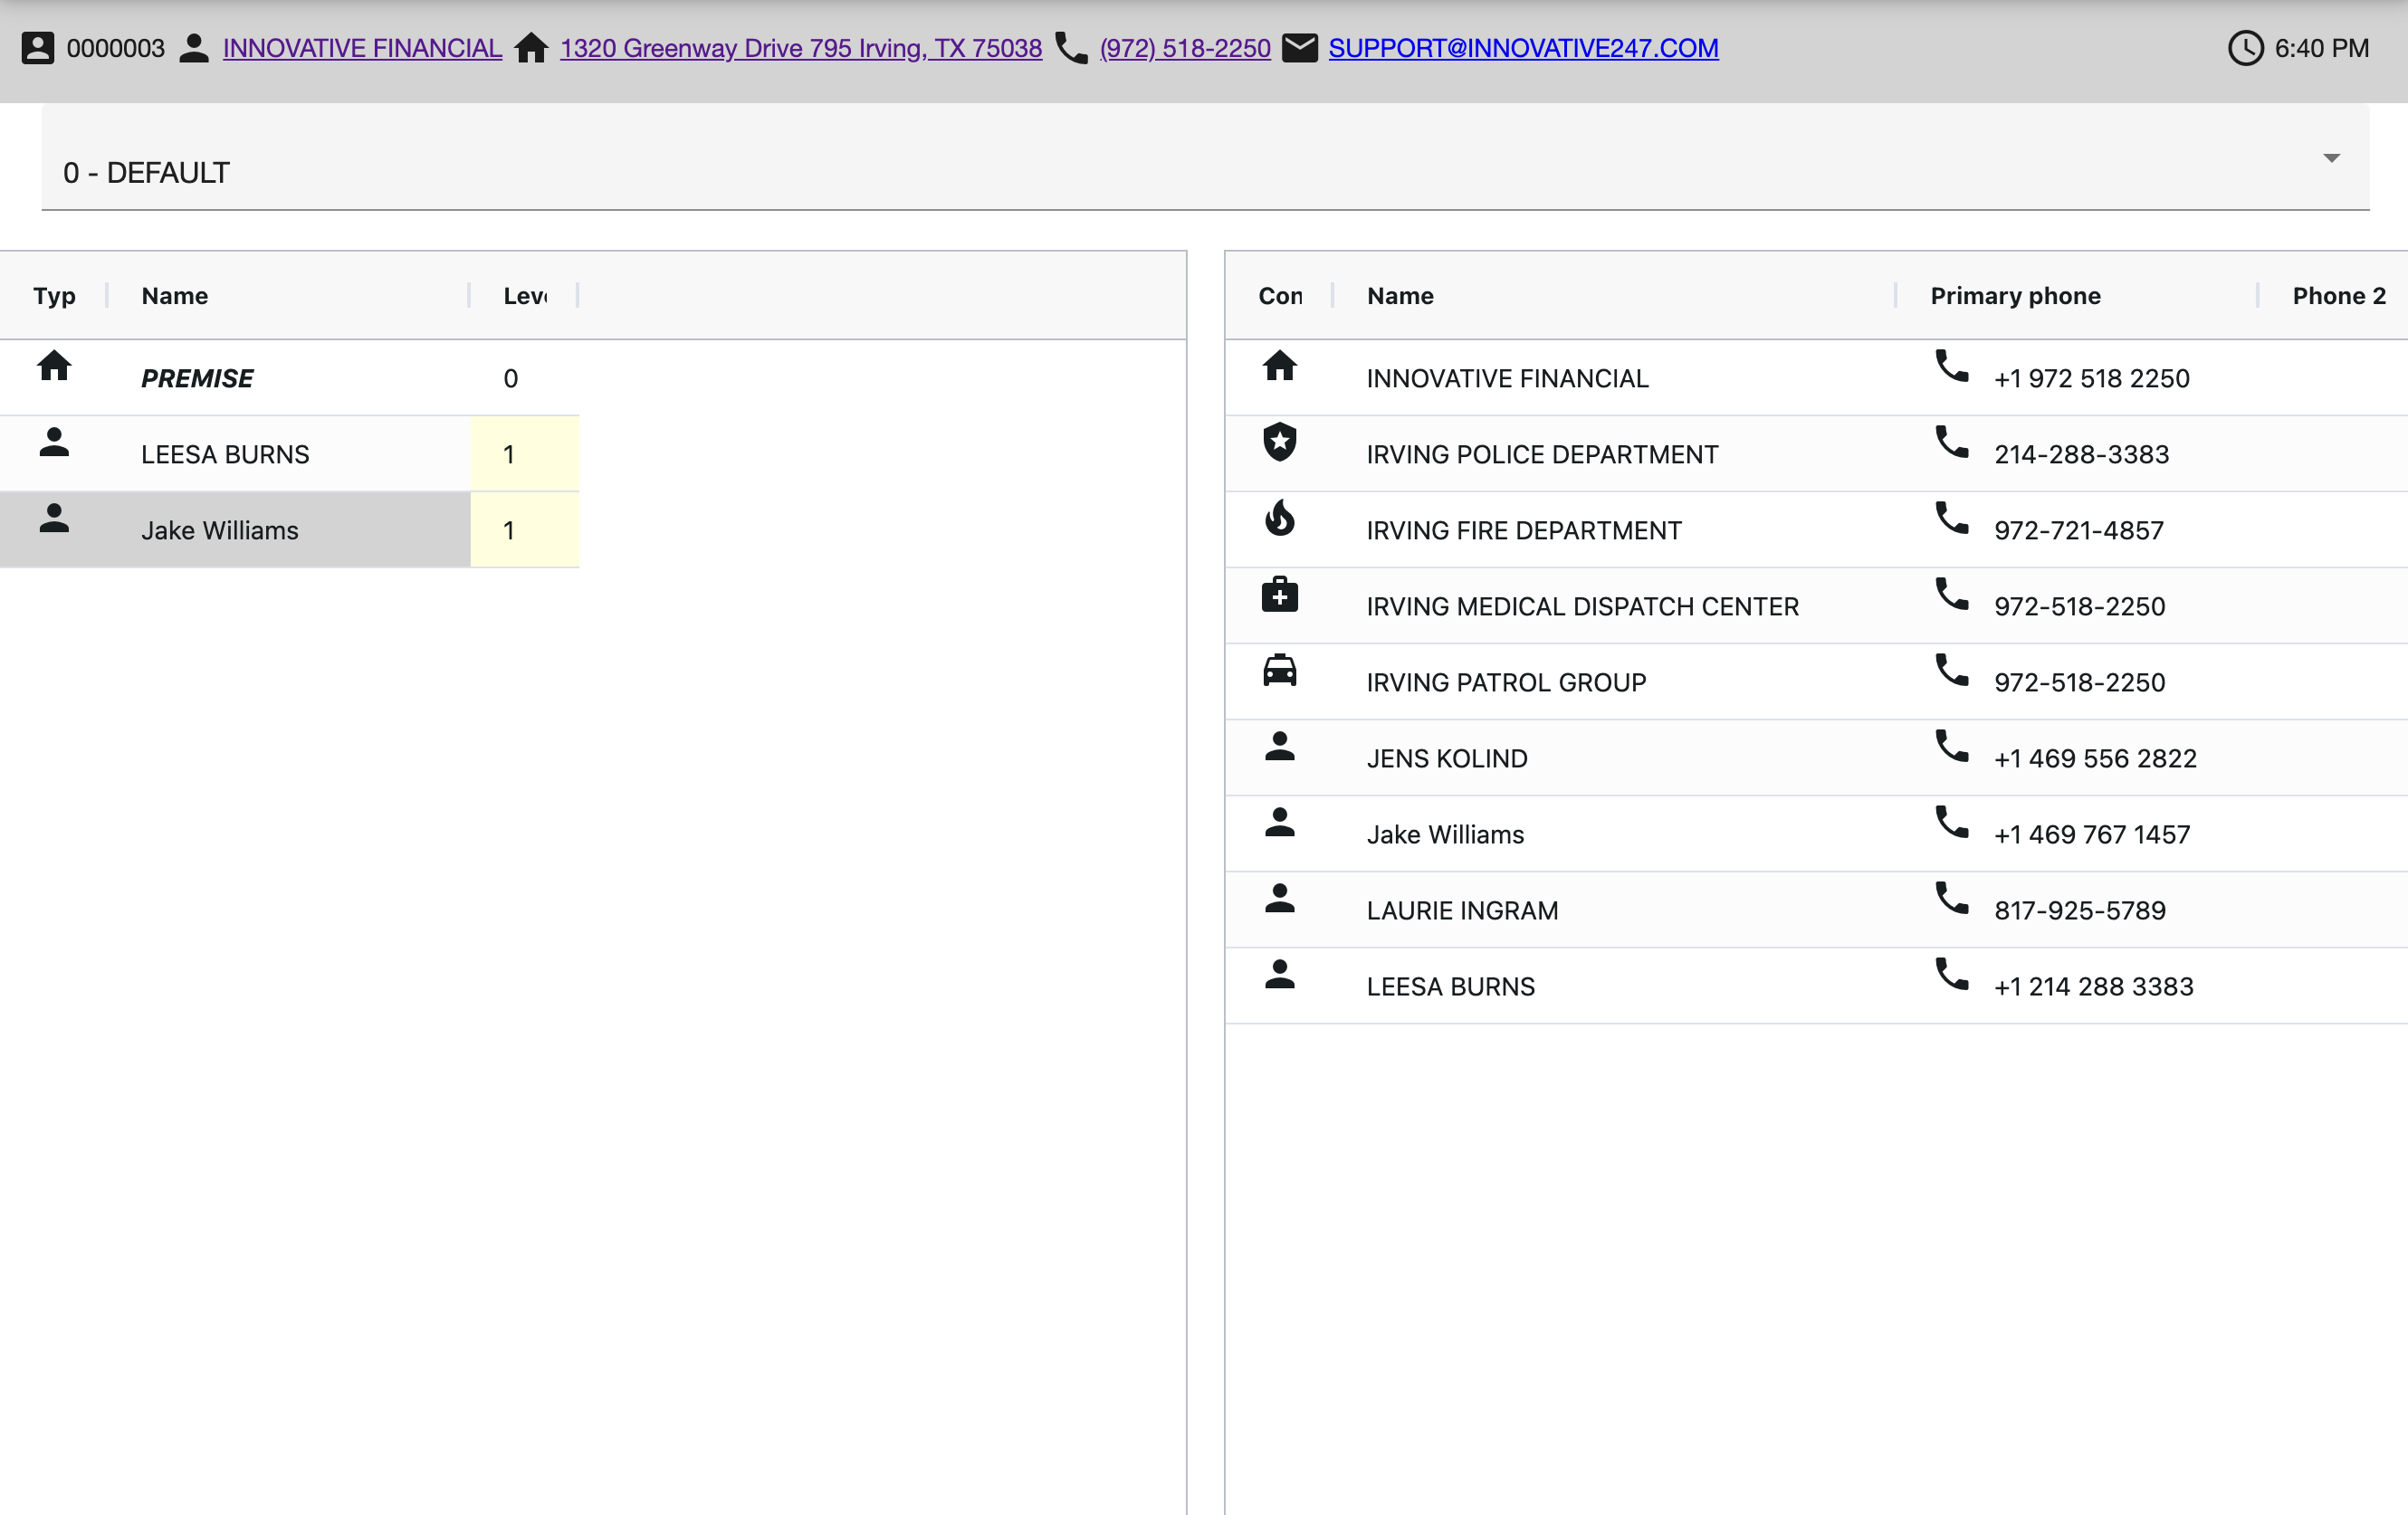Click the Typ column header

(54, 296)
